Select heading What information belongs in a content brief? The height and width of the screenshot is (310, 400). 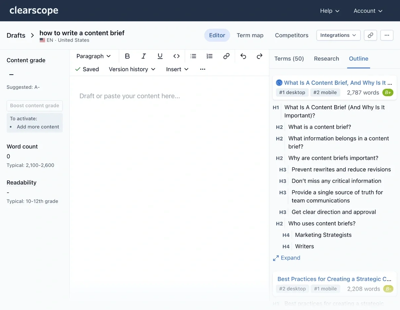click(339, 143)
